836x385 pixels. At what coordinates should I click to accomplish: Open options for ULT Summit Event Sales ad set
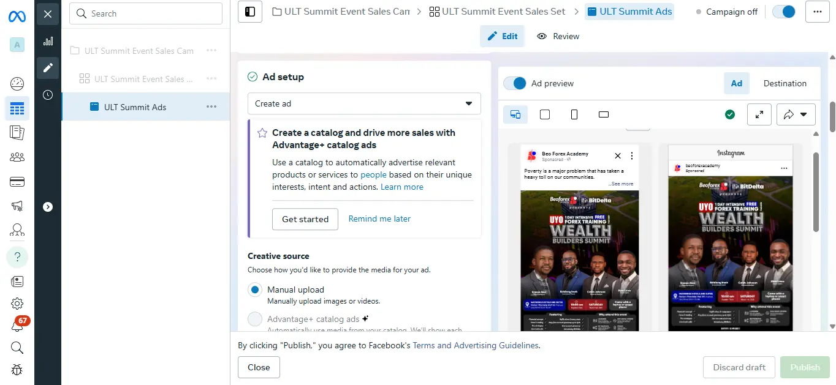211,79
